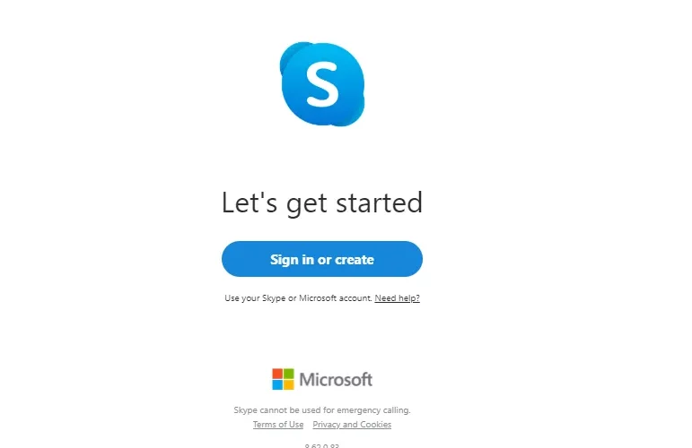Click the Sign in or create button
692x448 pixels.
(322, 259)
